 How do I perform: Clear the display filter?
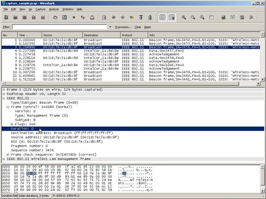(138, 27)
